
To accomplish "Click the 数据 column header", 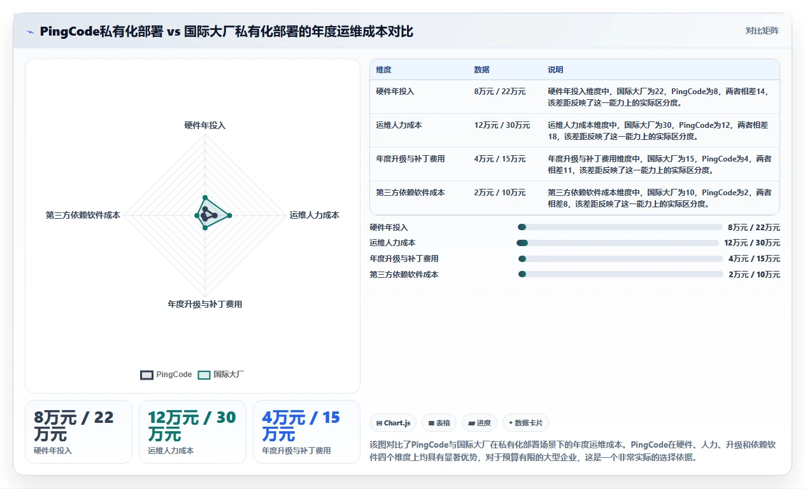I will pyautogui.click(x=482, y=70).
